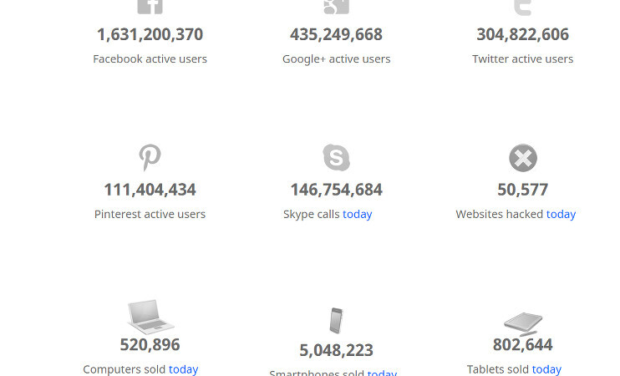Select the 146,754,684 Skype calls counter
620x376 pixels.
click(x=337, y=190)
